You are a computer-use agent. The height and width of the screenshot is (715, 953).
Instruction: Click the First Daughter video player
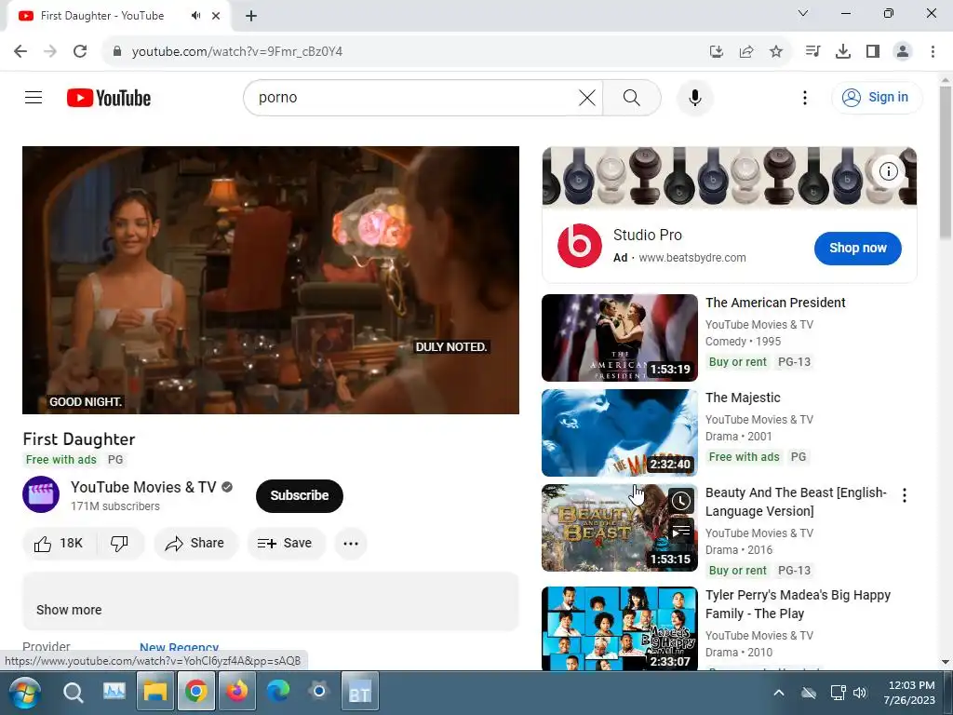pyautogui.click(x=271, y=279)
